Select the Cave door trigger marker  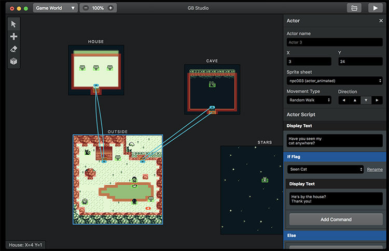click(x=212, y=108)
